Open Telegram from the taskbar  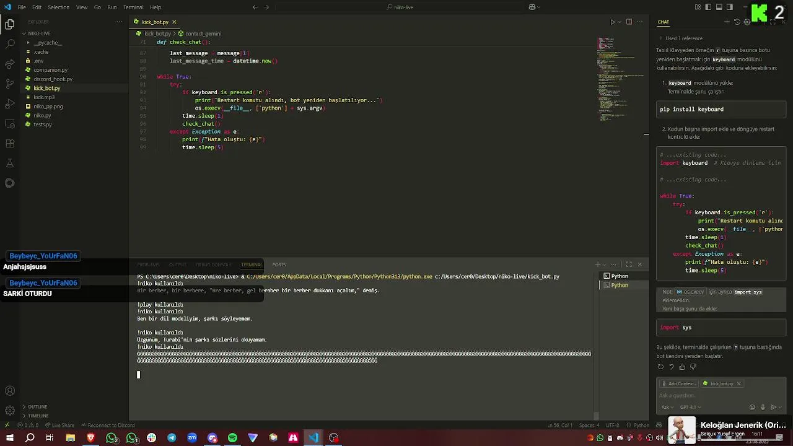point(172,438)
